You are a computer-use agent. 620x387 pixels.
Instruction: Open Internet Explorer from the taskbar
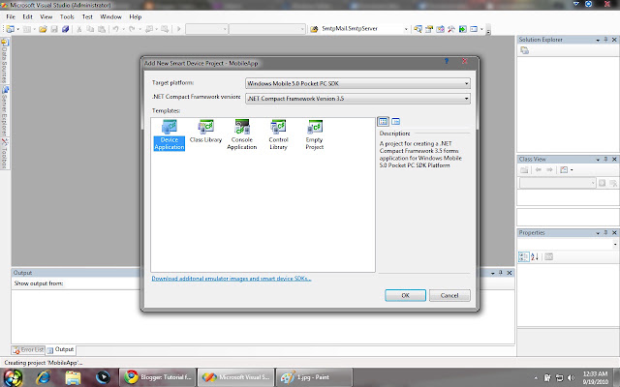click(43, 377)
